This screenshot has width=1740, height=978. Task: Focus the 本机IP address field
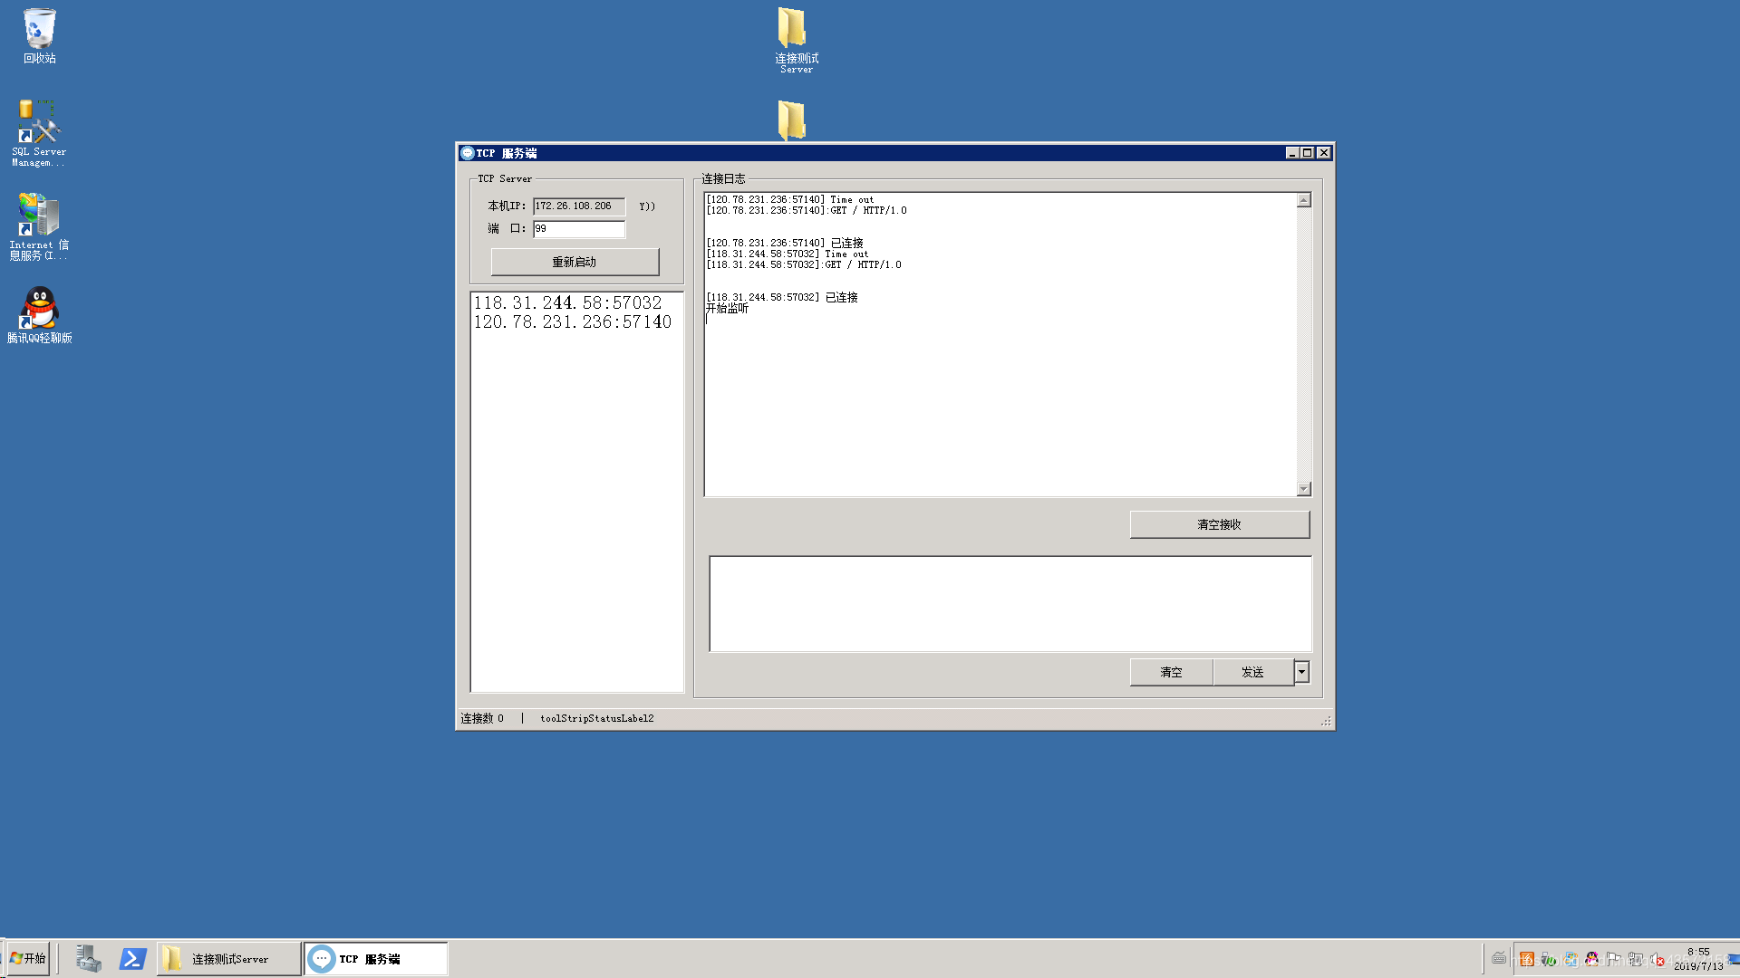pyautogui.click(x=579, y=206)
